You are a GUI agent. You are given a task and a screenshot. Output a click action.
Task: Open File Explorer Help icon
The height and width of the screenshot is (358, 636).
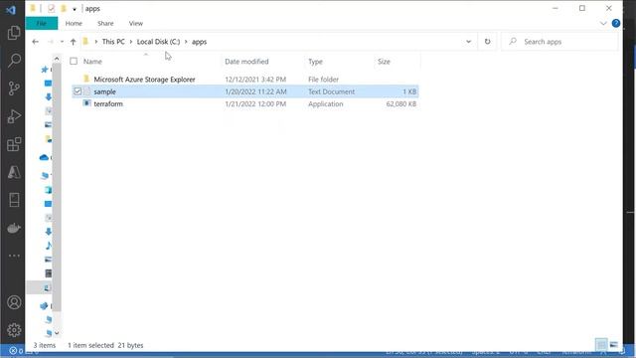coord(616,23)
